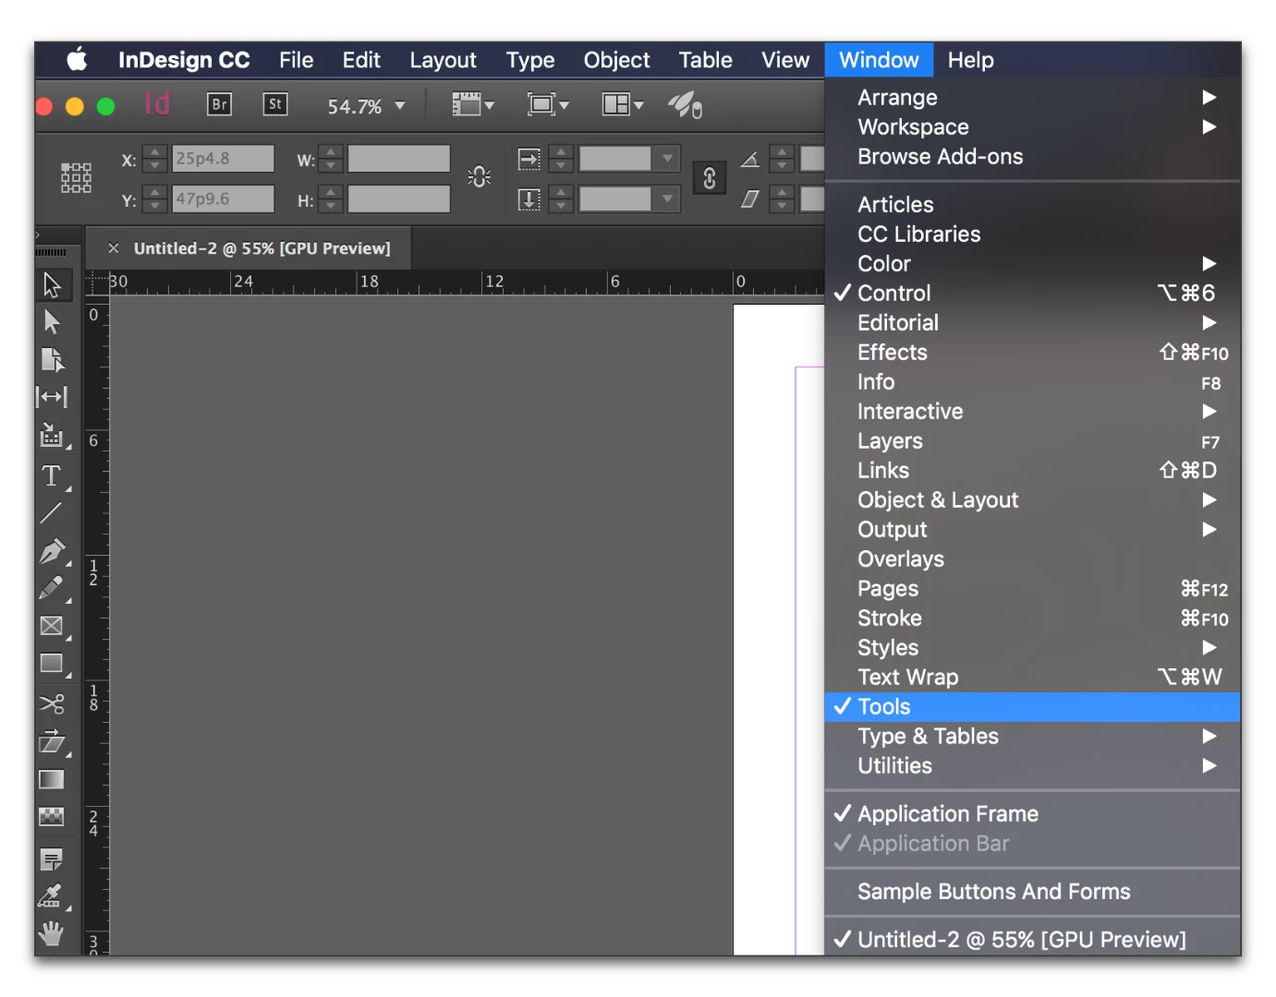
Task: Expand the Arrange submenu
Action: (1032, 98)
